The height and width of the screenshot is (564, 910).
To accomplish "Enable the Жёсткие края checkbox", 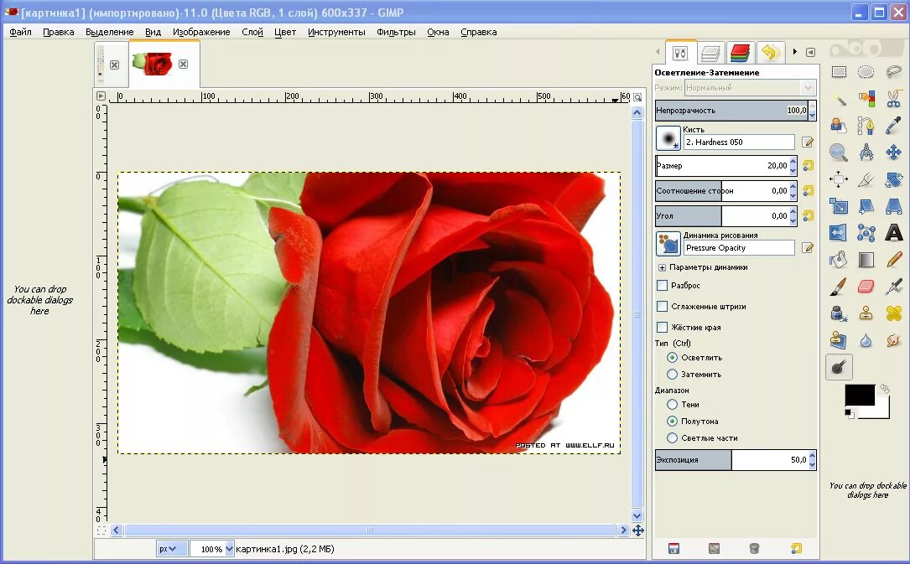I will tap(663, 327).
